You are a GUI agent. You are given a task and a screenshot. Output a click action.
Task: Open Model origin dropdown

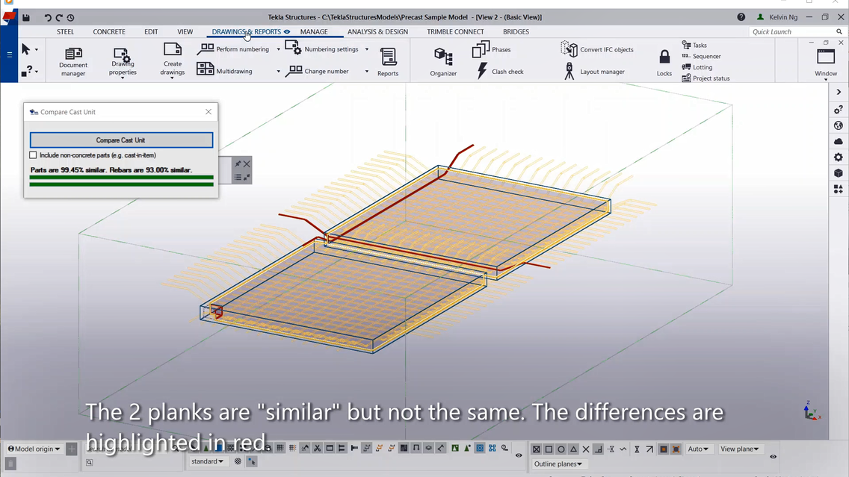(x=34, y=449)
